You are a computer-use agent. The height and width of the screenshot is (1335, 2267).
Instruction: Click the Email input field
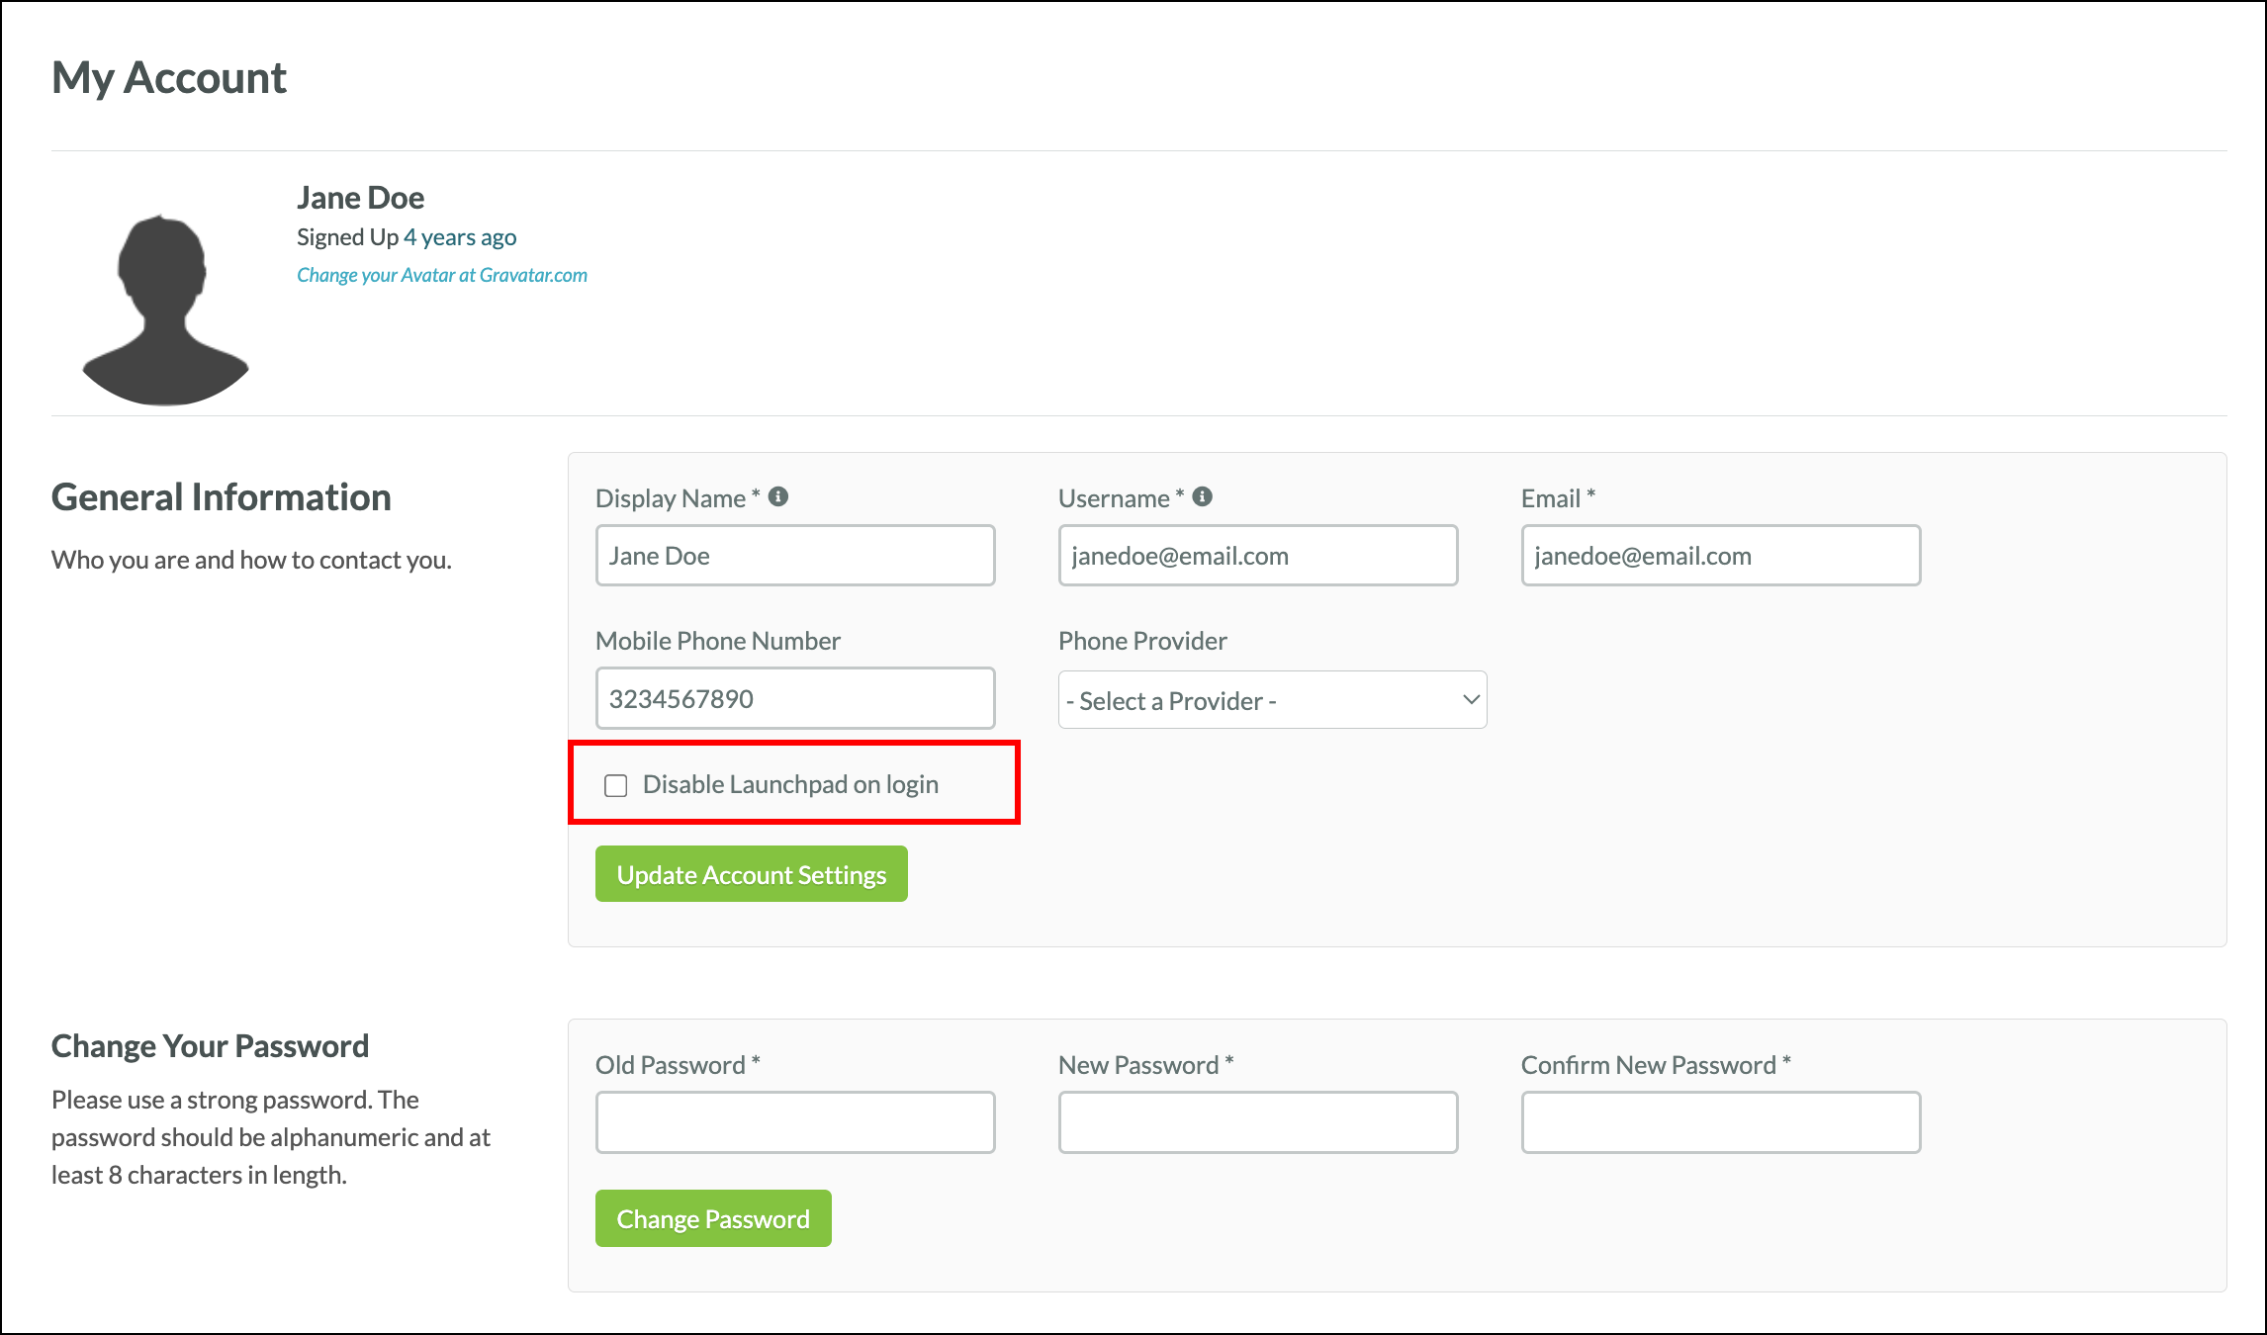1720,555
